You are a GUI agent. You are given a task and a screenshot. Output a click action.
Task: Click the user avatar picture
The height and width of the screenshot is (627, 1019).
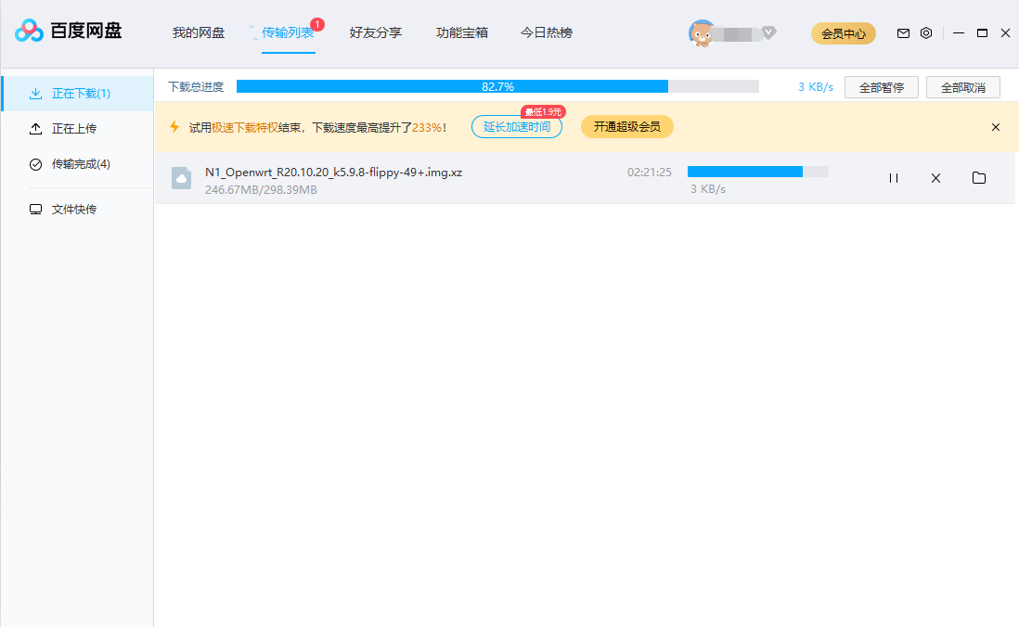pyautogui.click(x=702, y=33)
